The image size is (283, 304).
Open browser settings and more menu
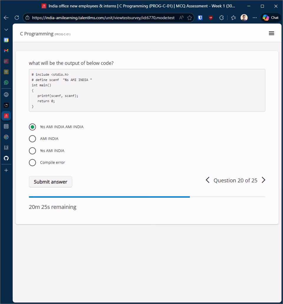(x=255, y=18)
